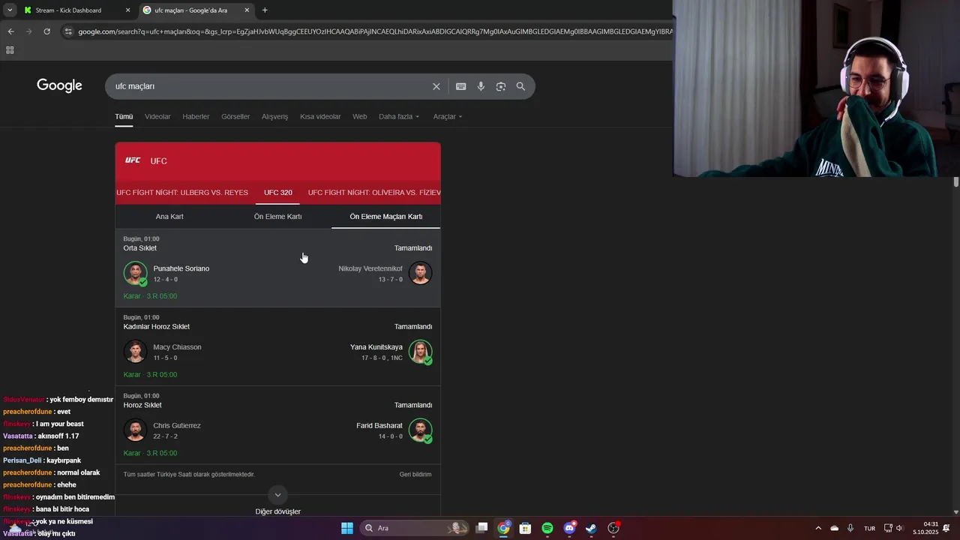Click the OneDrive cloud tray icon

[x=834, y=528]
